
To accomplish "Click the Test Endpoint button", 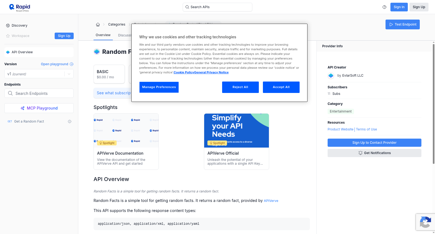I will 403,24.
